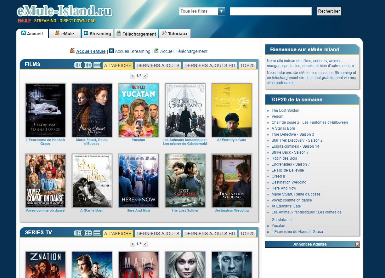Open the Accueil Téléchargement link

[x=184, y=51]
